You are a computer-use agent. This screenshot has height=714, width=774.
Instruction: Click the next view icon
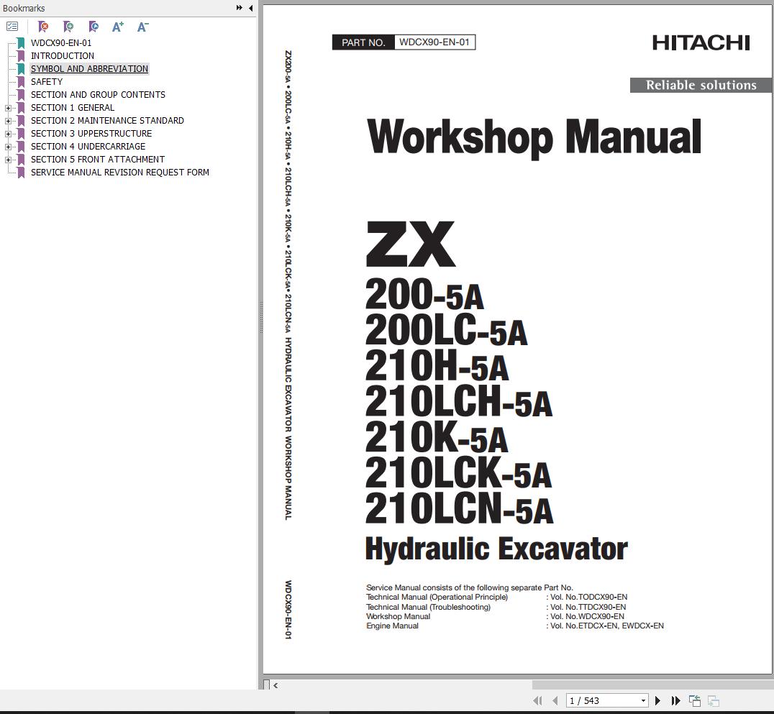pyautogui.click(x=714, y=700)
